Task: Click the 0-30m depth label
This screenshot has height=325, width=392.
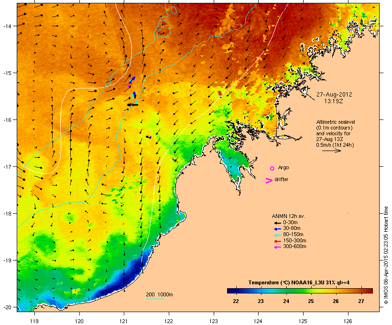Action: tap(290, 223)
